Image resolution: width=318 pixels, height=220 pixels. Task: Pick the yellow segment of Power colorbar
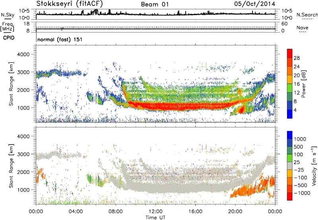pyautogui.click(x=290, y=79)
